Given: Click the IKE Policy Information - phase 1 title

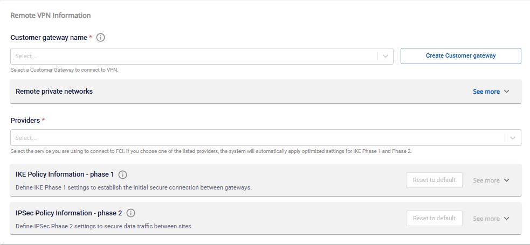Looking at the screenshot, I should pyautogui.click(x=65, y=175).
